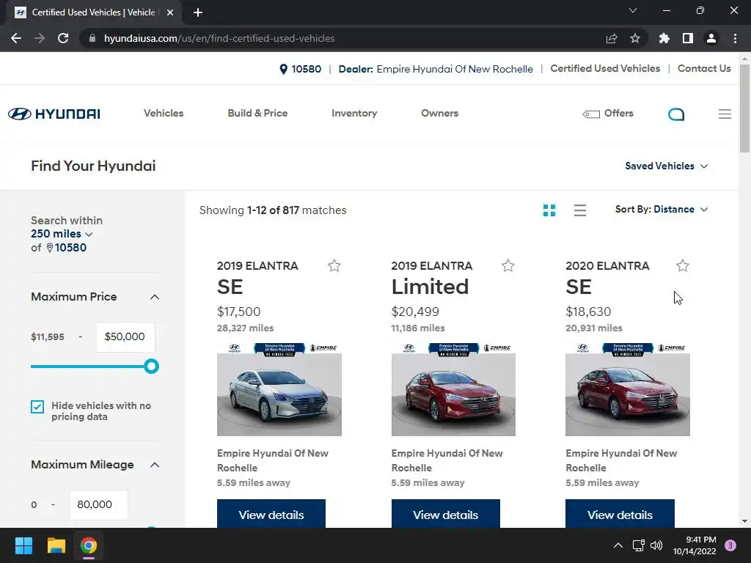Open File Explorer from taskbar
This screenshot has height=563, width=751.
tap(56, 545)
